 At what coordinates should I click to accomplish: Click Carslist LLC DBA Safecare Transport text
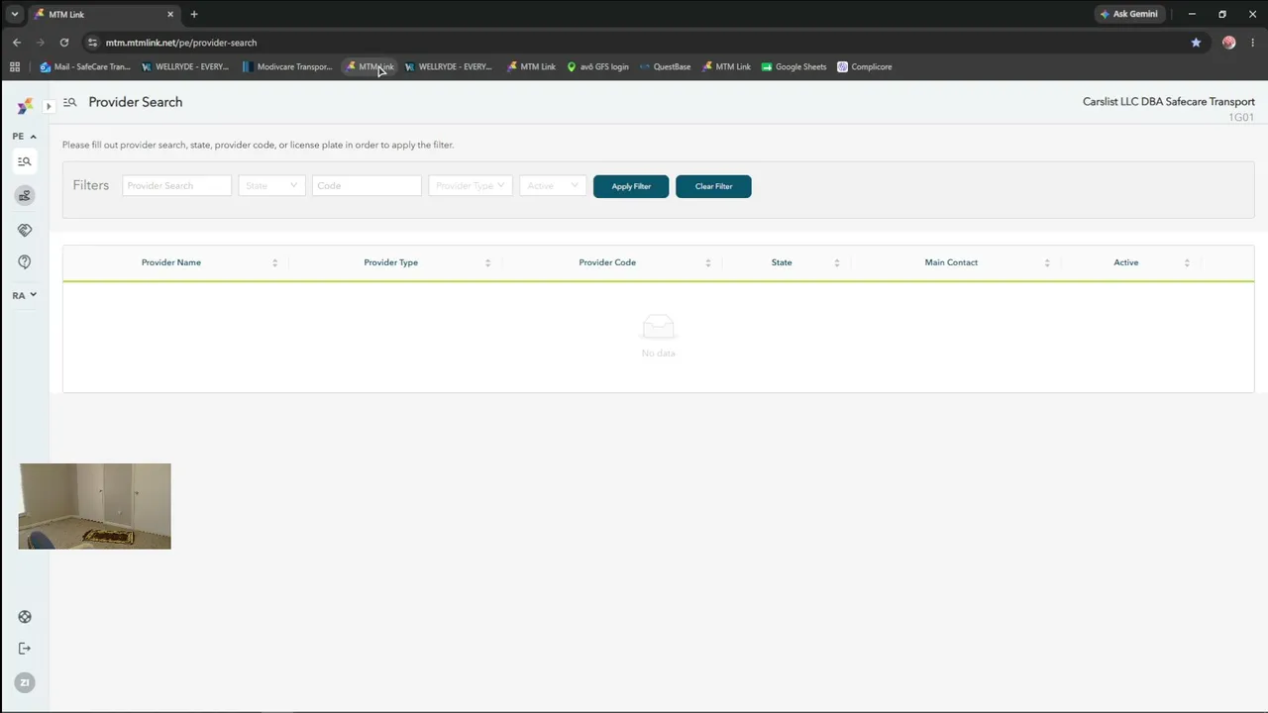click(1169, 102)
